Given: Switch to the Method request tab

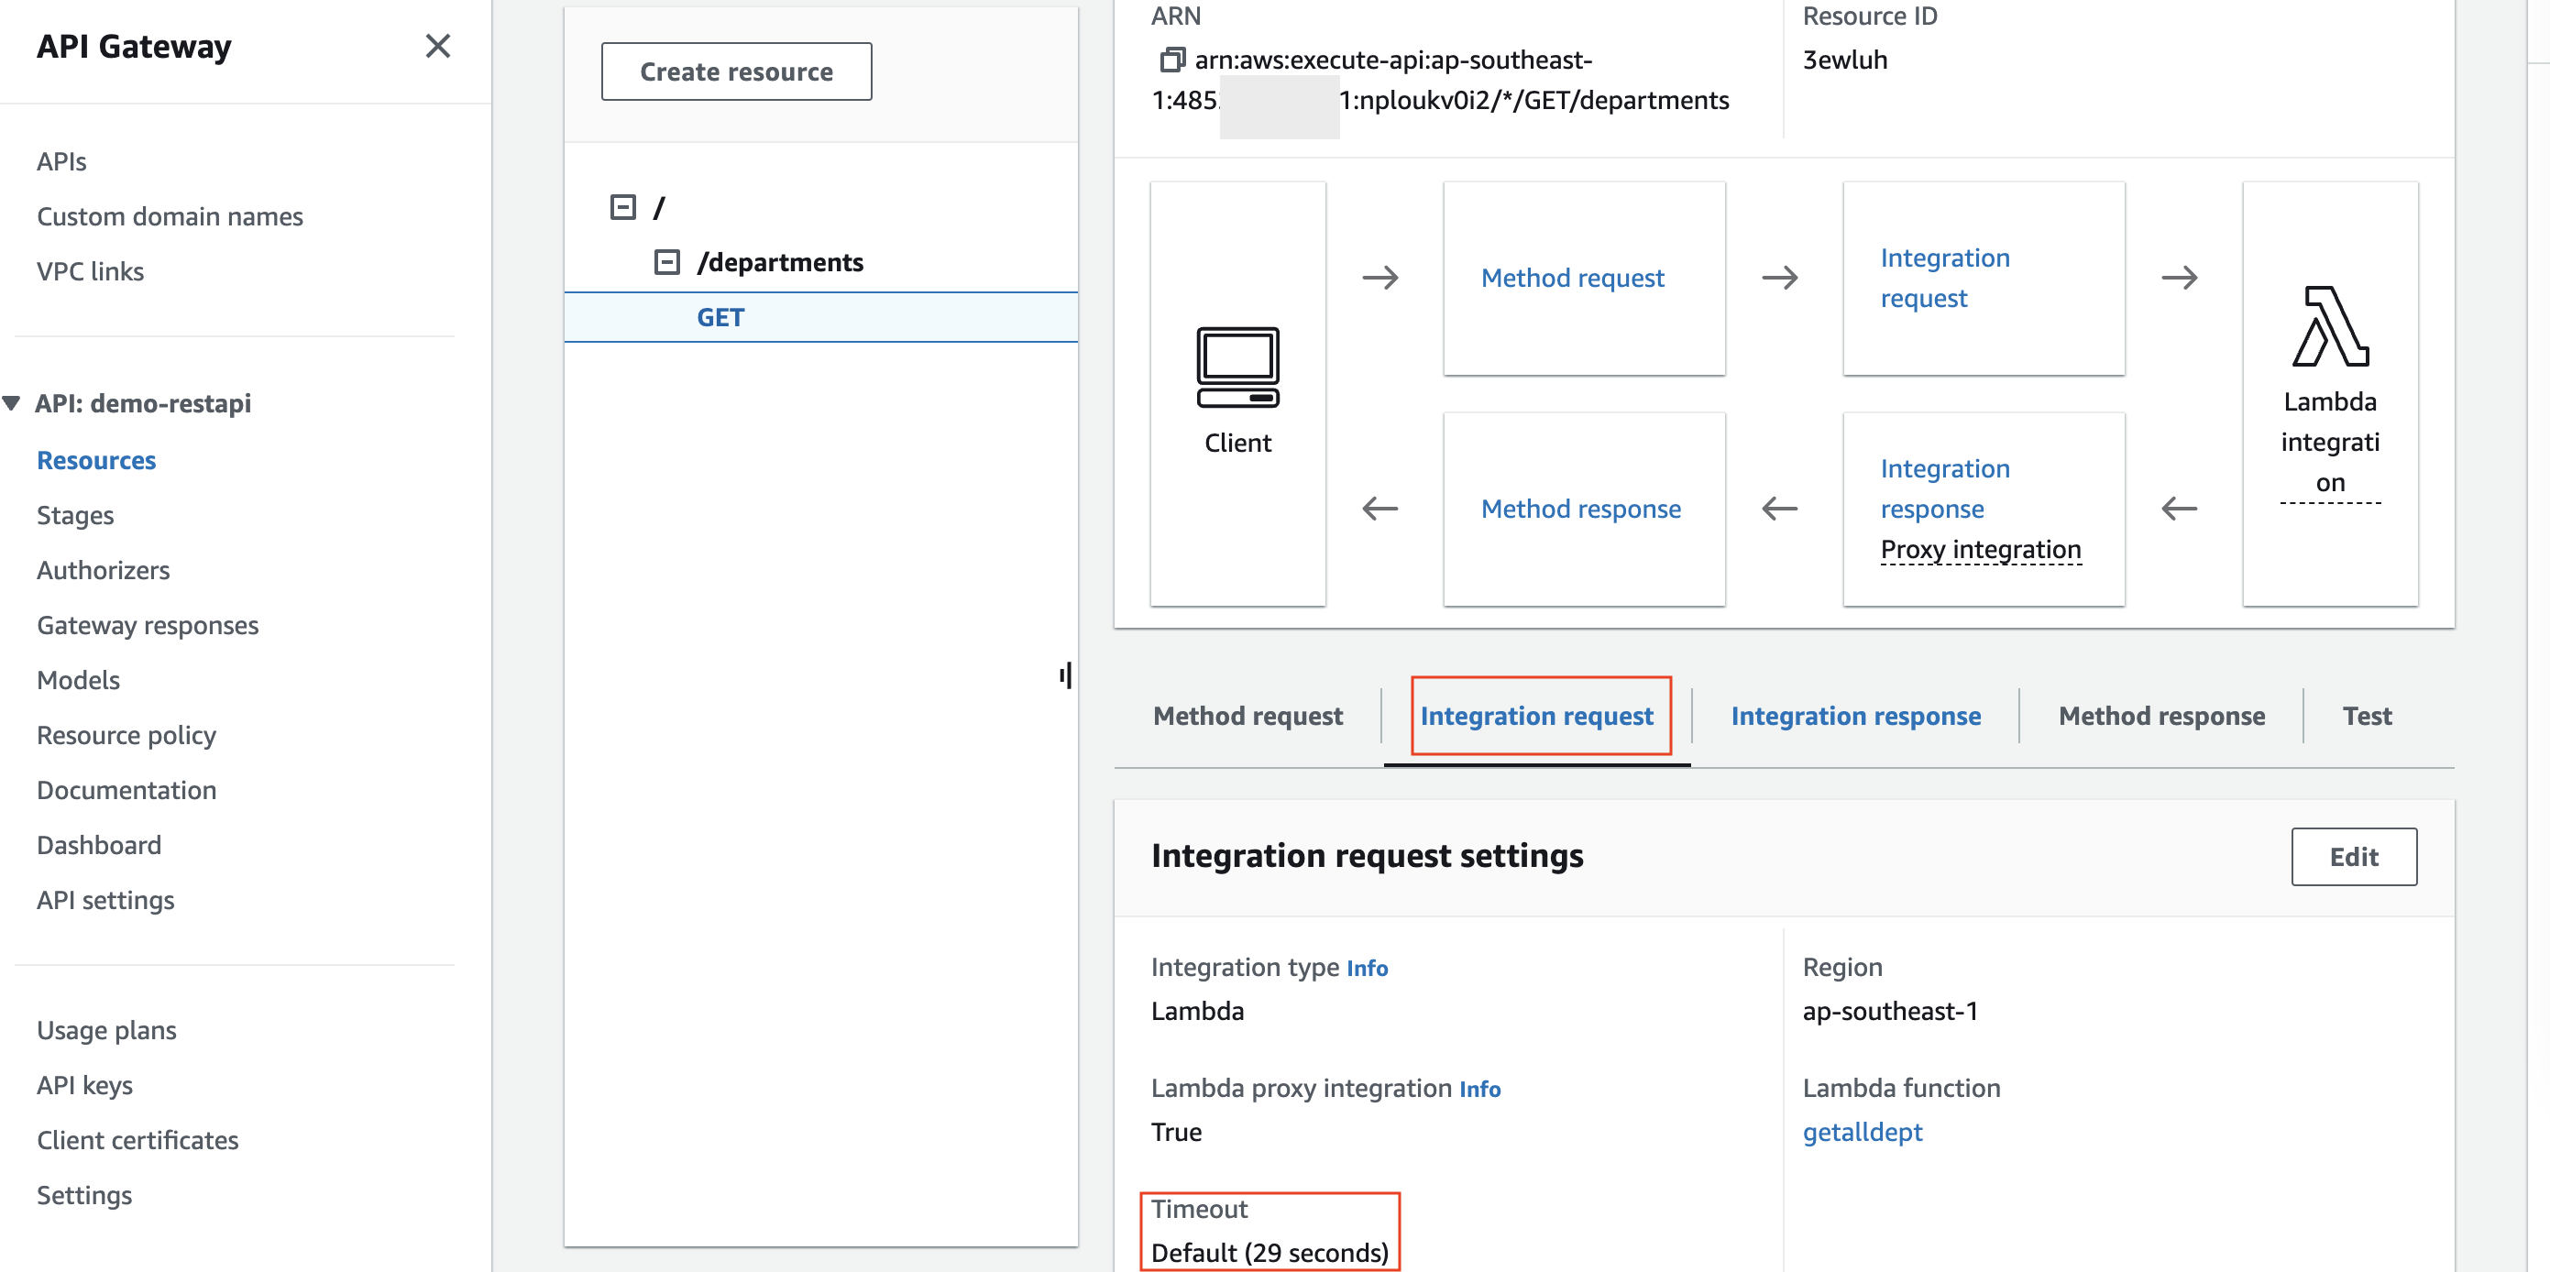Looking at the screenshot, I should [1248, 716].
